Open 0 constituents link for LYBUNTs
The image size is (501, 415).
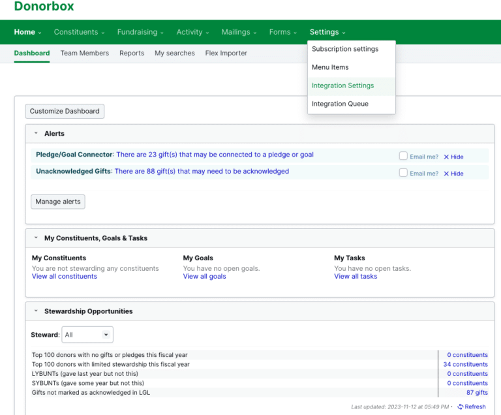(x=468, y=374)
